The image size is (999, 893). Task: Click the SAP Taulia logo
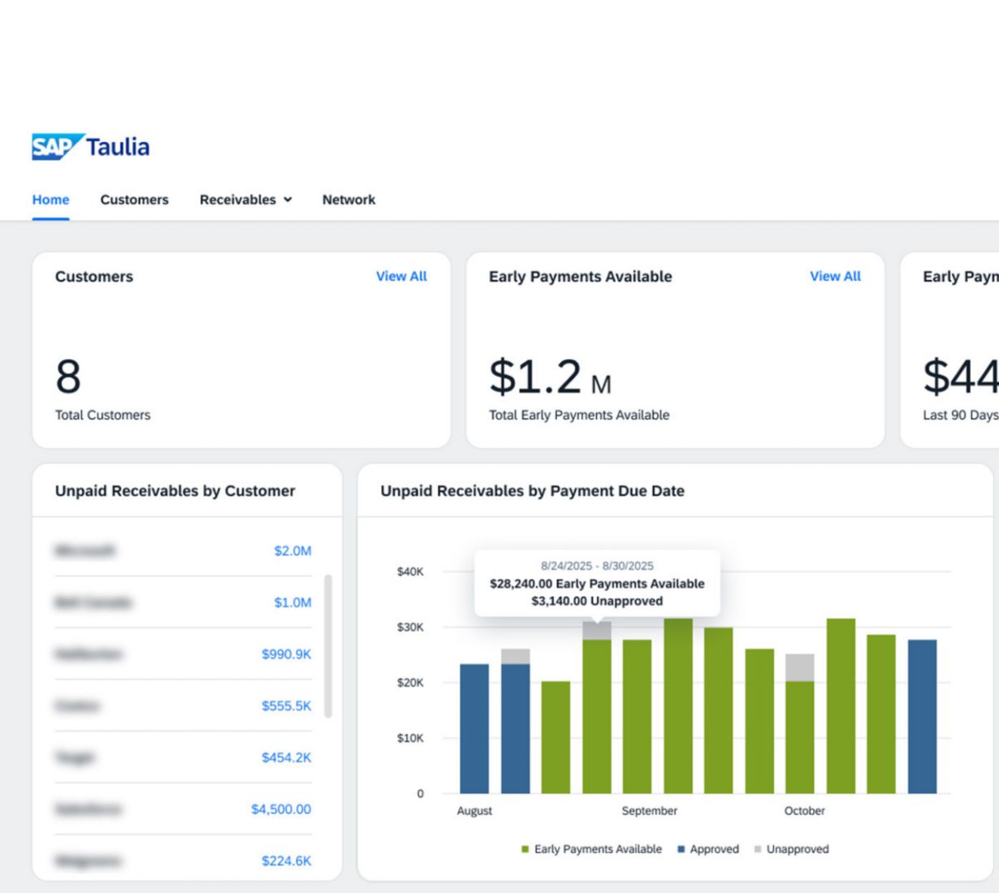91,147
